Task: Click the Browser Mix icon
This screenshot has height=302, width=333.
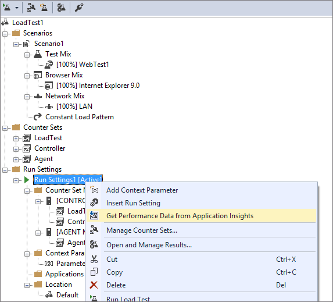Action: tap(38, 75)
